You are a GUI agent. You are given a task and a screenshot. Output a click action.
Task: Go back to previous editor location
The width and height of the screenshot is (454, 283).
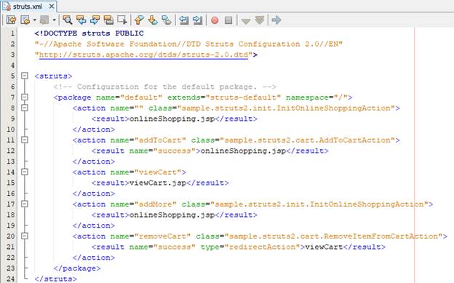[x=25, y=20]
